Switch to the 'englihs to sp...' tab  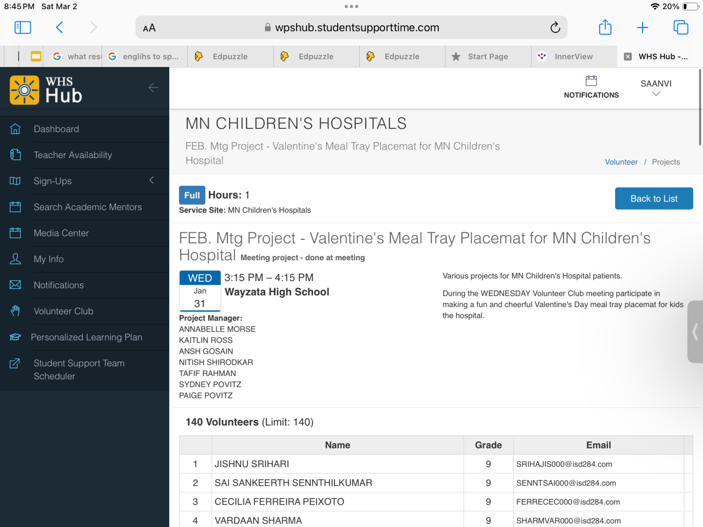(145, 57)
